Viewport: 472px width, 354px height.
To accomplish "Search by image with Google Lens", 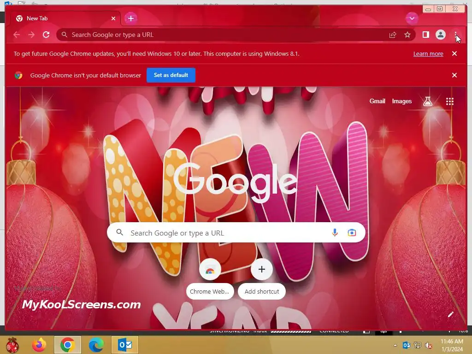I will [352, 233].
